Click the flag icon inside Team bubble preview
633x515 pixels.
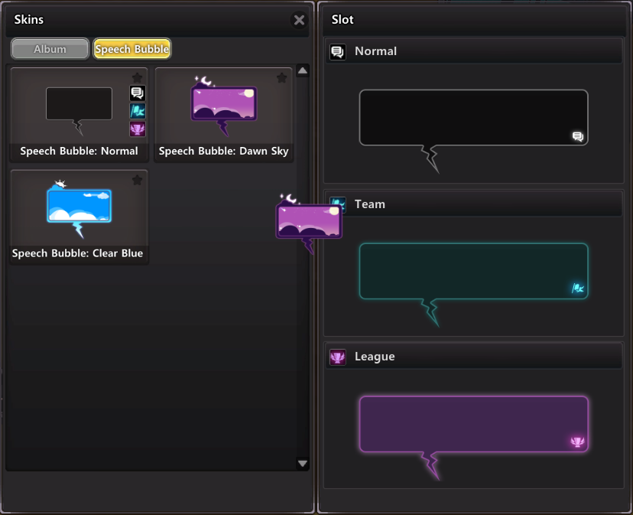click(x=578, y=288)
